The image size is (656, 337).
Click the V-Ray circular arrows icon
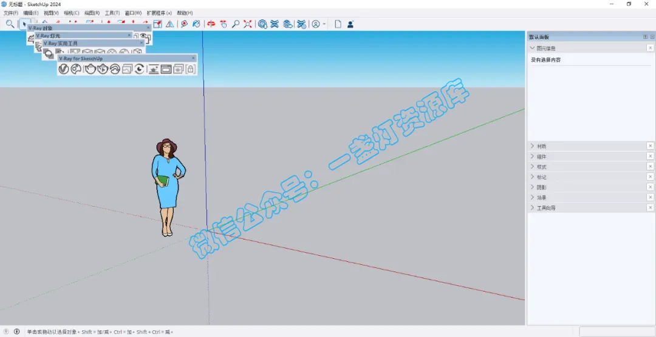(x=139, y=69)
